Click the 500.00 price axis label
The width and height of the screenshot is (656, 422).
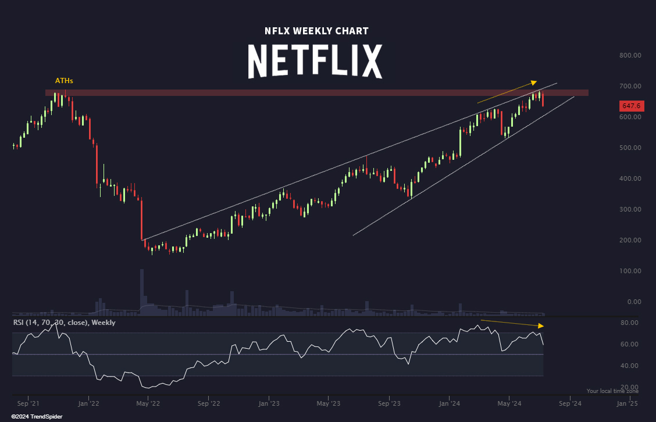(630, 148)
